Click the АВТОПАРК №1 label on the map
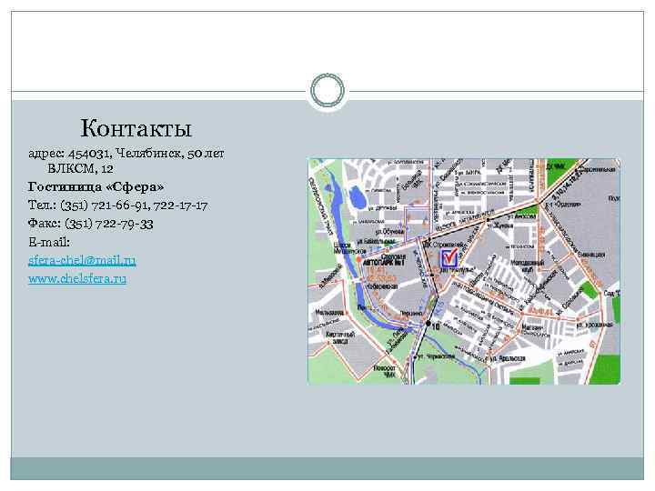Screen dimensions: 655x491 [x=385, y=264]
